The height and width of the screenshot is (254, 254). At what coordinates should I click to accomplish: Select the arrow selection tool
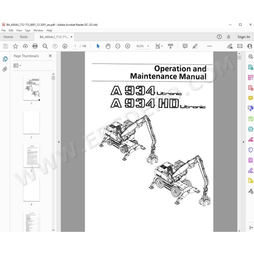pyautogui.click(x=98, y=46)
